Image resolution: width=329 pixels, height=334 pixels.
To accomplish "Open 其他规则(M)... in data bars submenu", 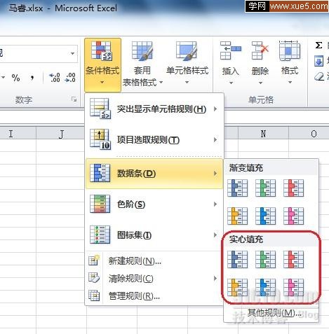I will (271, 313).
